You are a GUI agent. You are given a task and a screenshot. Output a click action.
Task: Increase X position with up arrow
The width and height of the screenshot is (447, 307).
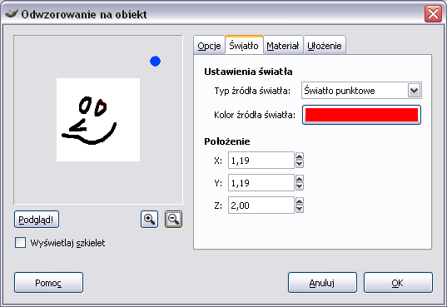(300, 156)
